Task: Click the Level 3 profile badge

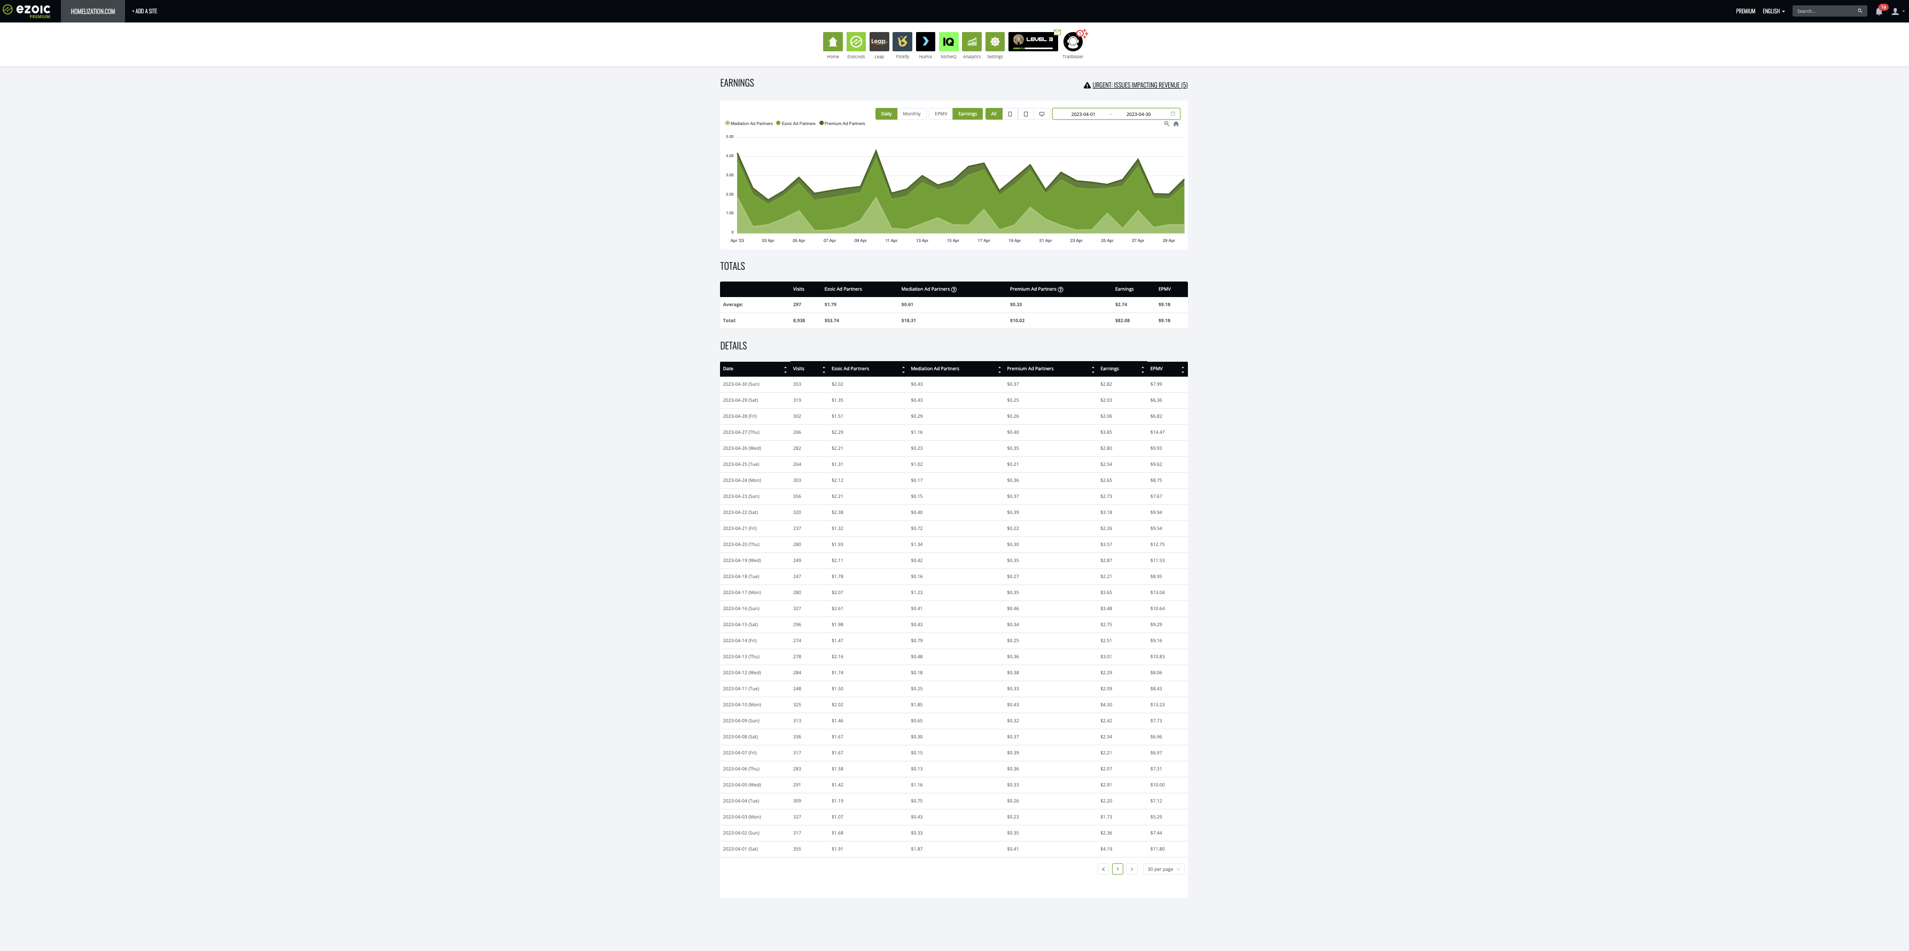Action: click(1033, 42)
